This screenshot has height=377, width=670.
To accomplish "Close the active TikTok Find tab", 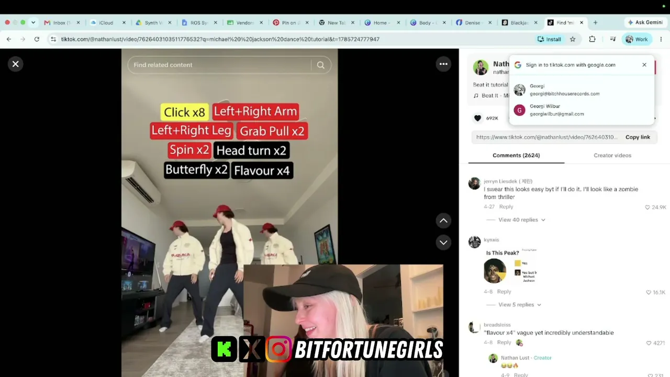I will (x=582, y=23).
